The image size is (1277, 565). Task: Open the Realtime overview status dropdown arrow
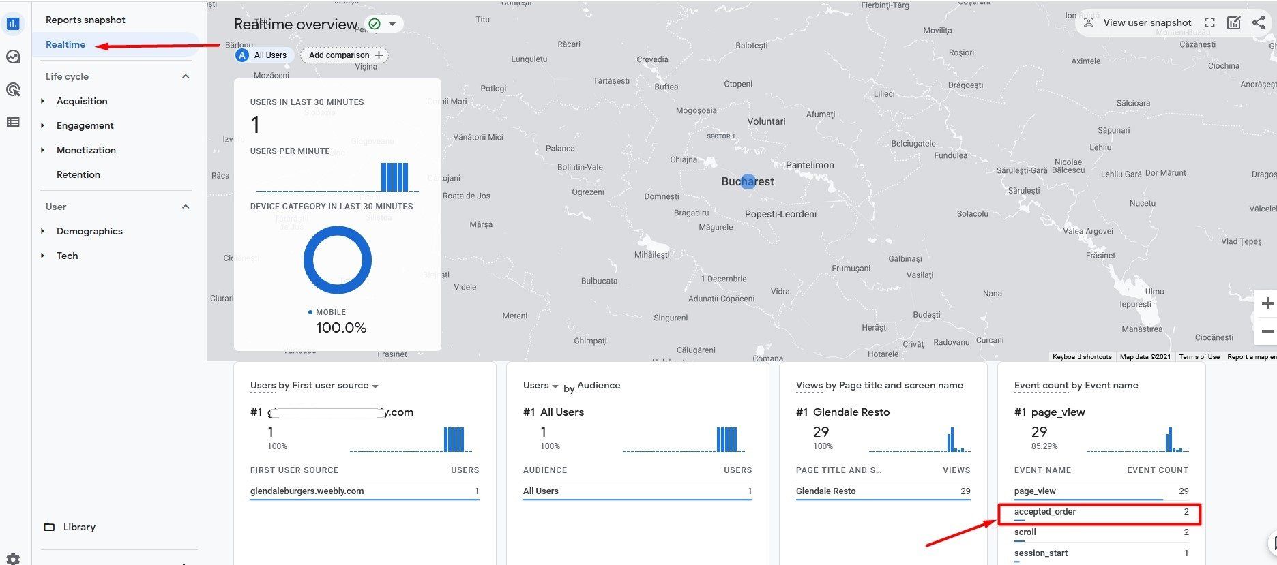click(392, 24)
